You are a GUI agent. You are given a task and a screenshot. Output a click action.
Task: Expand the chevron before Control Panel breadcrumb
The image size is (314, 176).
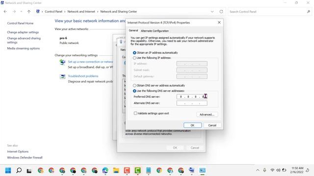[42, 12]
